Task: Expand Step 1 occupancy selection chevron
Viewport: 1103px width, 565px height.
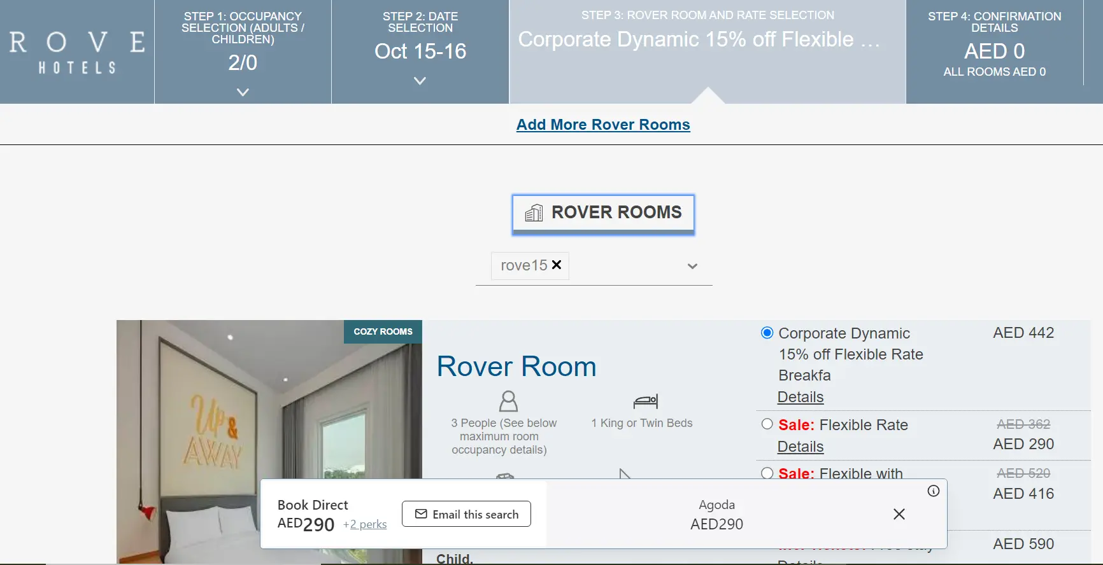Action: 243,92
